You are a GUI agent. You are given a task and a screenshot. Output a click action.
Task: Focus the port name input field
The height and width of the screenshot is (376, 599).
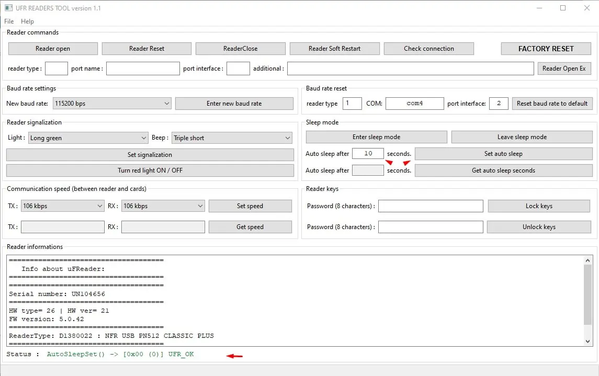[x=143, y=69]
